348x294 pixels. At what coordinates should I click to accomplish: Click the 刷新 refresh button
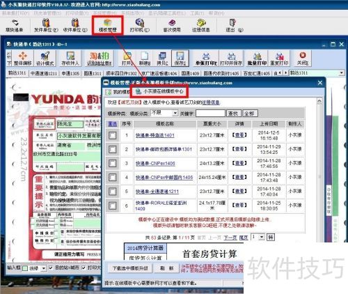166,268
